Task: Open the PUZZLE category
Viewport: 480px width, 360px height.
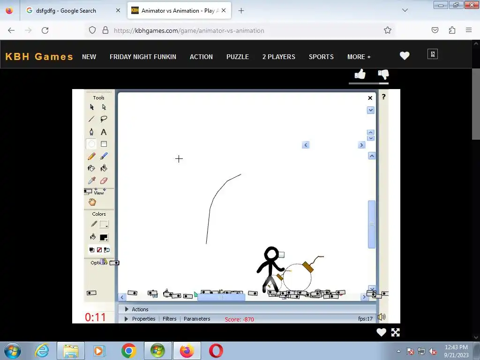Action: (238, 57)
